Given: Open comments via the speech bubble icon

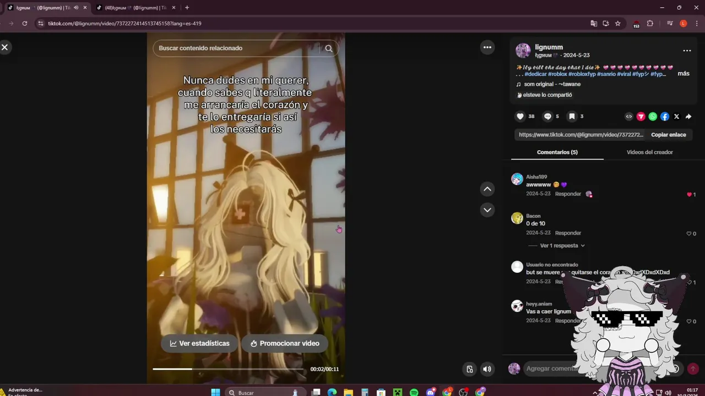Looking at the screenshot, I should click(547, 116).
